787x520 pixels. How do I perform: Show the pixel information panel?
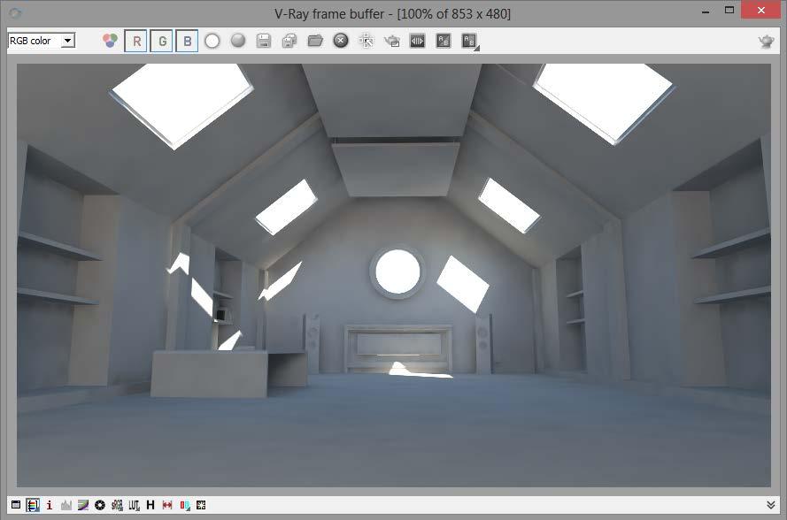coord(49,506)
